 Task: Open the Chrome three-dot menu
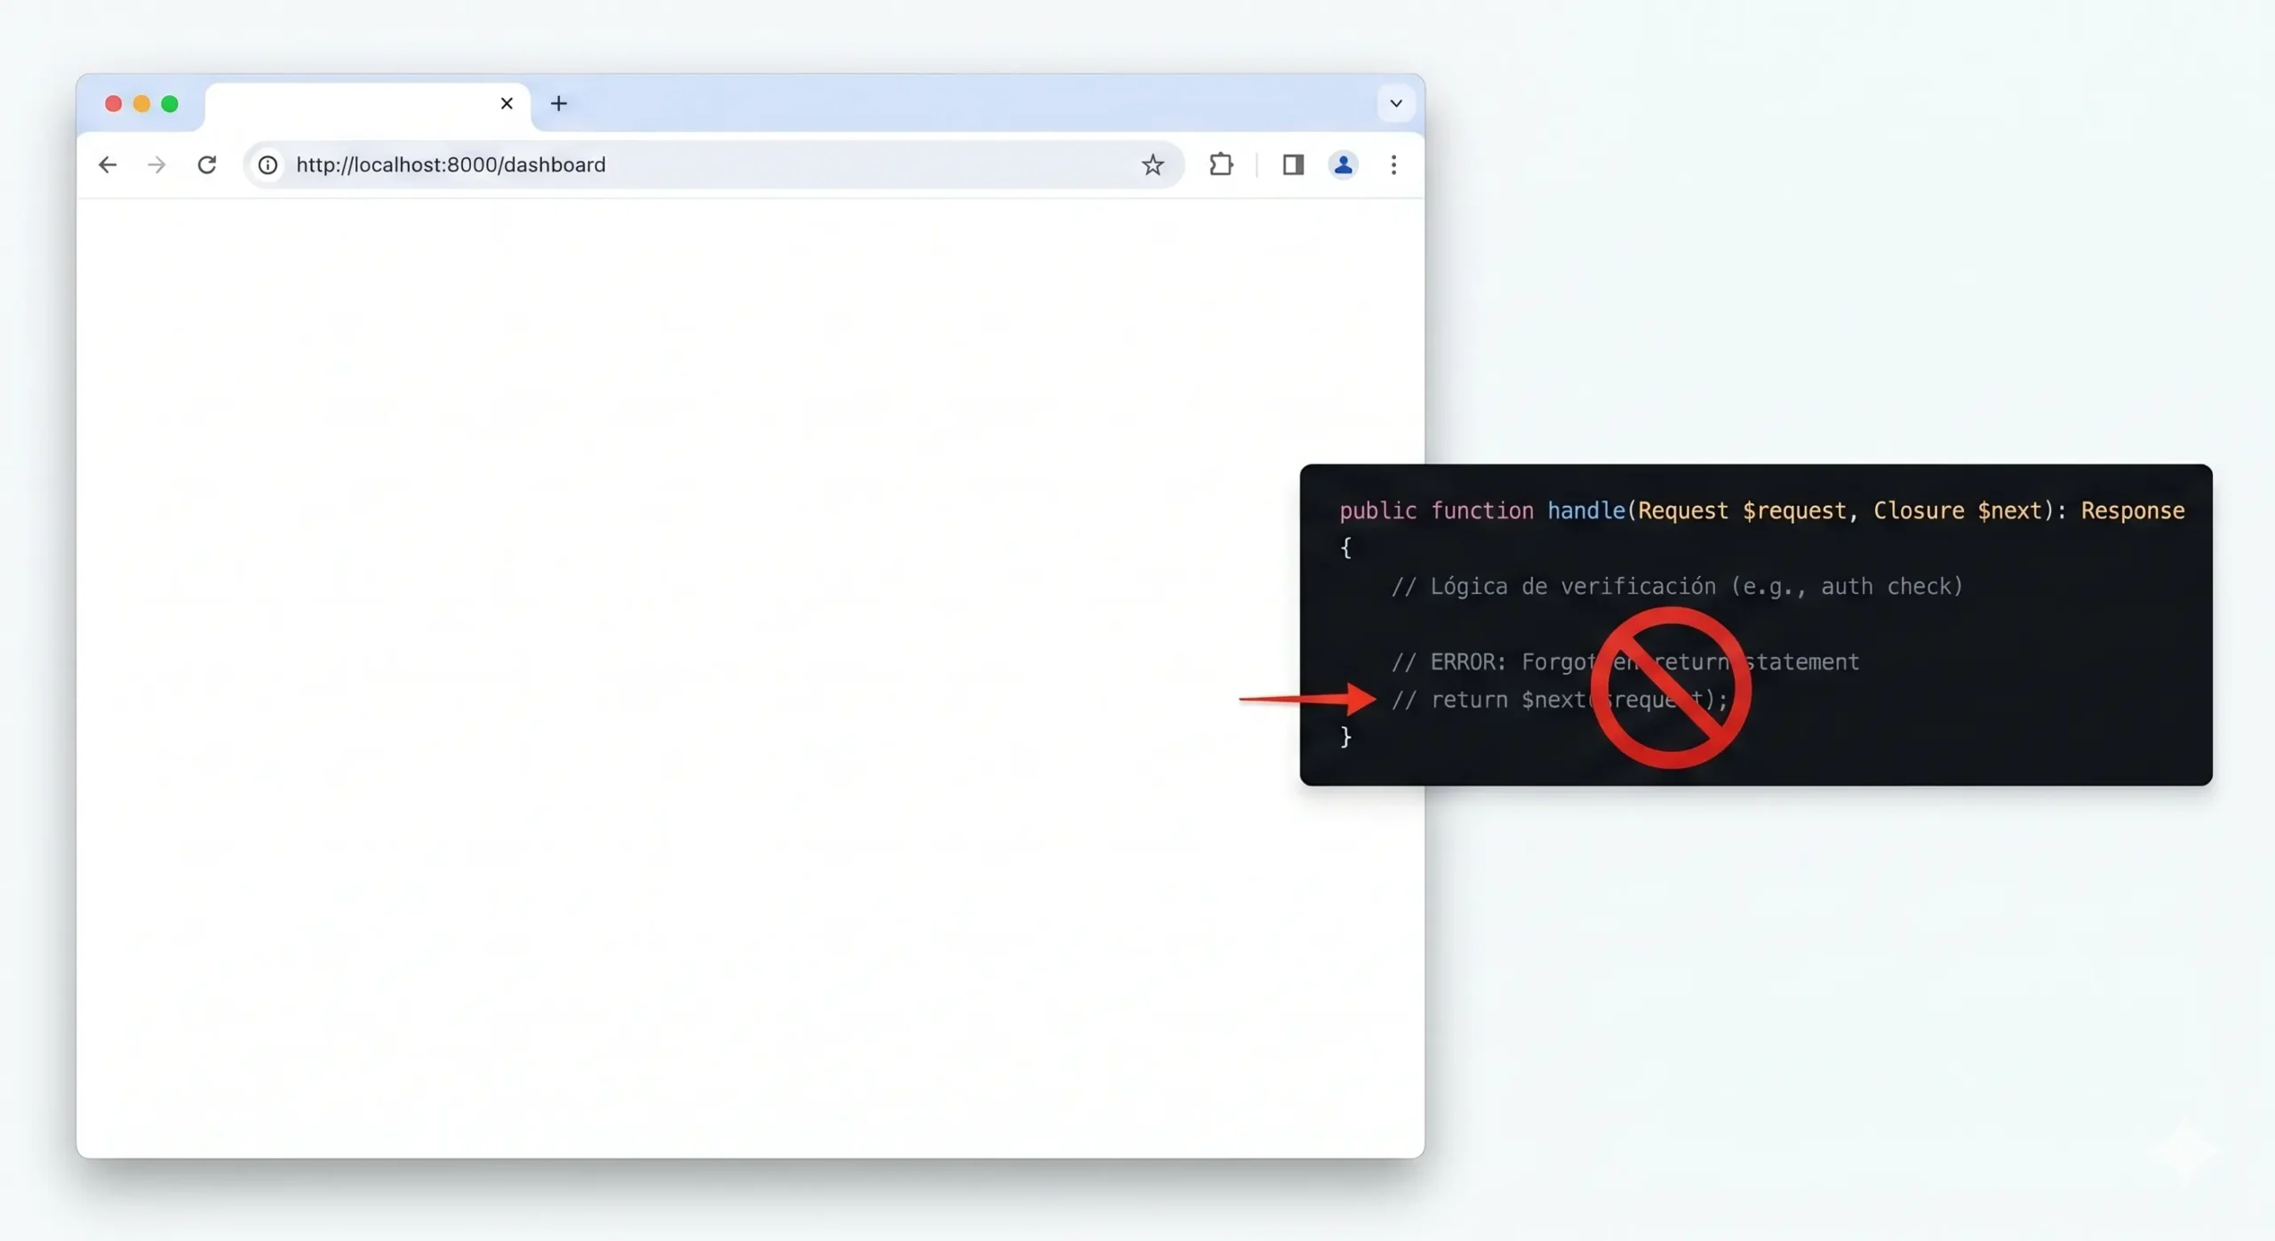click(x=1393, y=164)
